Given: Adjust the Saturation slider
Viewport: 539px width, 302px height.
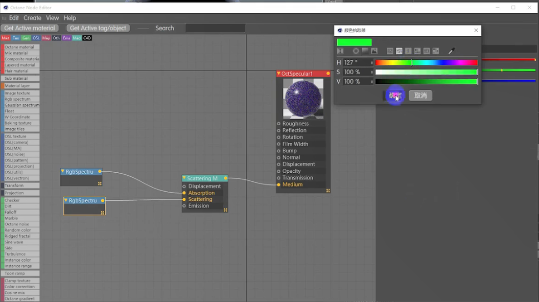Looking at the screenshot, I should point(426,72).
